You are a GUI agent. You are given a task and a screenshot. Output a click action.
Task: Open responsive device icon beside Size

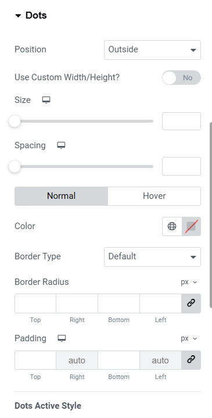point(46,100)
